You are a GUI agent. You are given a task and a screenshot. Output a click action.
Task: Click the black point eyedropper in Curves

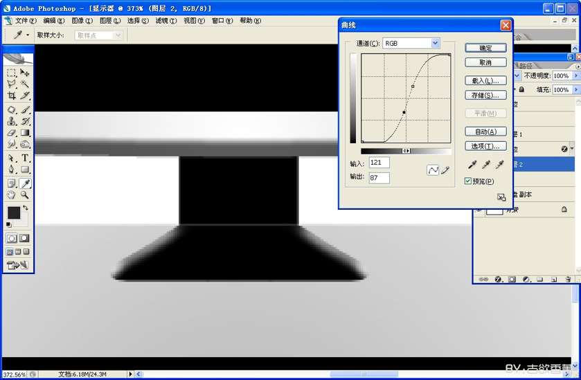coord(472,165)
